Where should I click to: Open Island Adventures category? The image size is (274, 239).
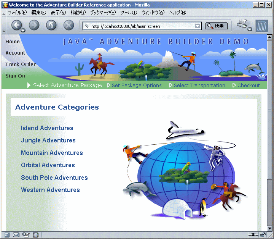click(47, 128)
